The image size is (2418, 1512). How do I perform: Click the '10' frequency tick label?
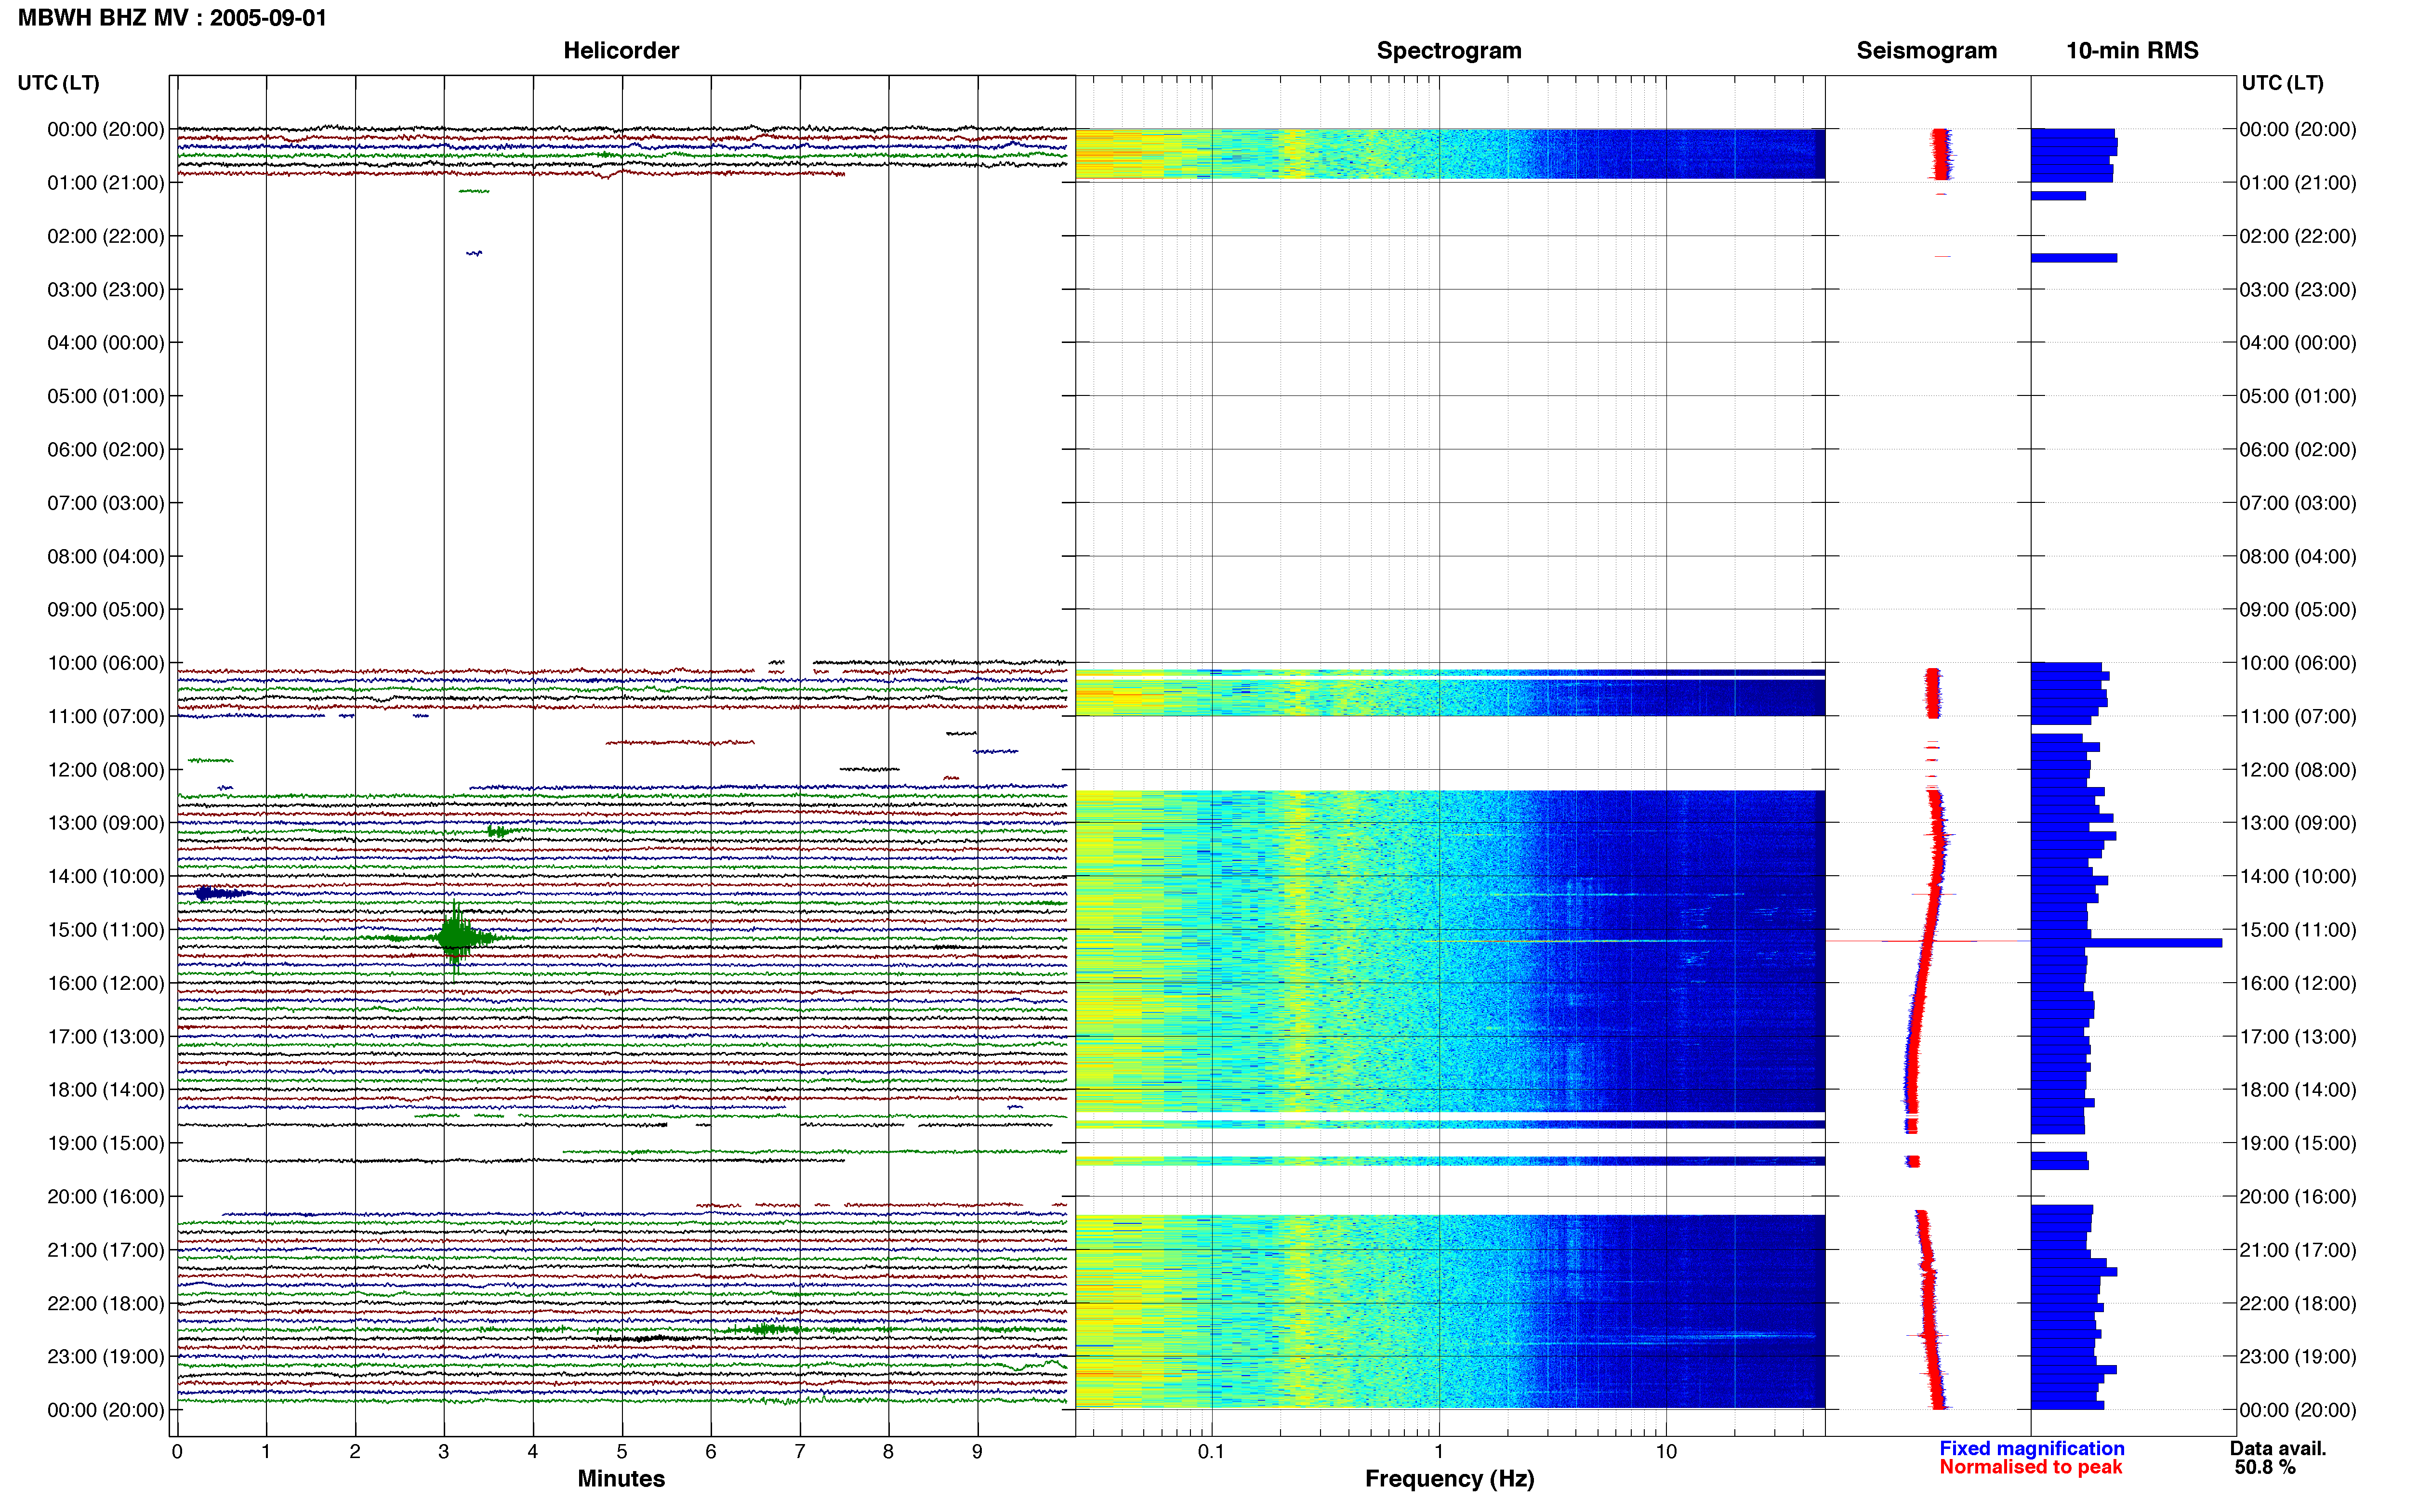click(1665, 1451)
